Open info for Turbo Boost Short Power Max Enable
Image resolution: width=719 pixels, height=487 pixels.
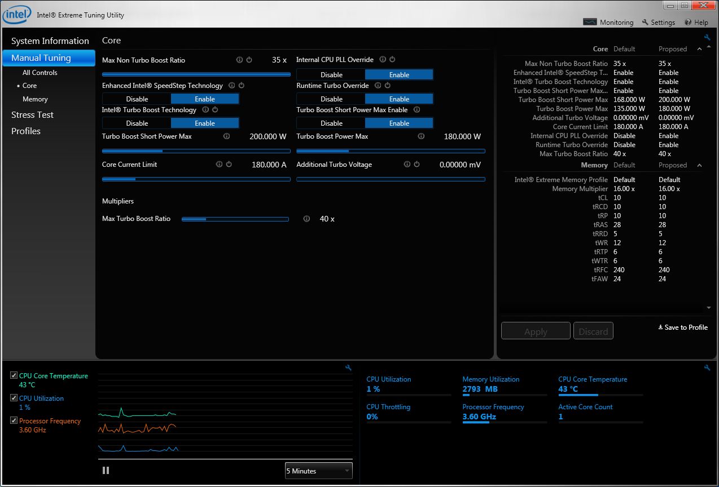pyautogui.click(x=417, y=110)
